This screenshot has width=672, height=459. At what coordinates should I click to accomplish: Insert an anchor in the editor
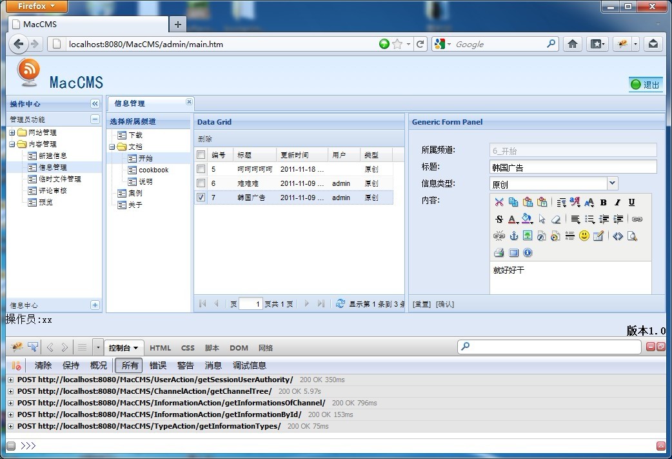point(513,236)
